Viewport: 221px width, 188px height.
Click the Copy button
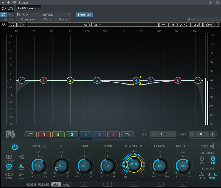pyautogui.click(x=47, y=19)
